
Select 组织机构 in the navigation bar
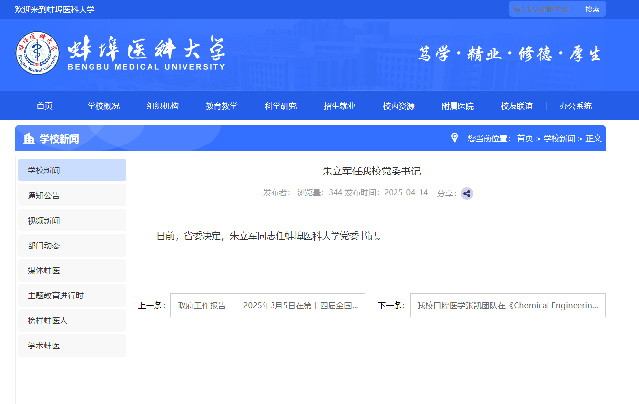coord(162,106)
